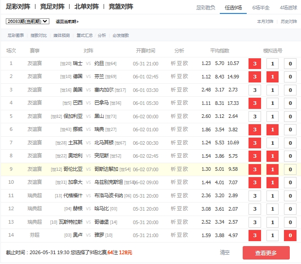301x264 pixels.
Task: Open 历史对阵 link
Action: [x=289, y=22]
